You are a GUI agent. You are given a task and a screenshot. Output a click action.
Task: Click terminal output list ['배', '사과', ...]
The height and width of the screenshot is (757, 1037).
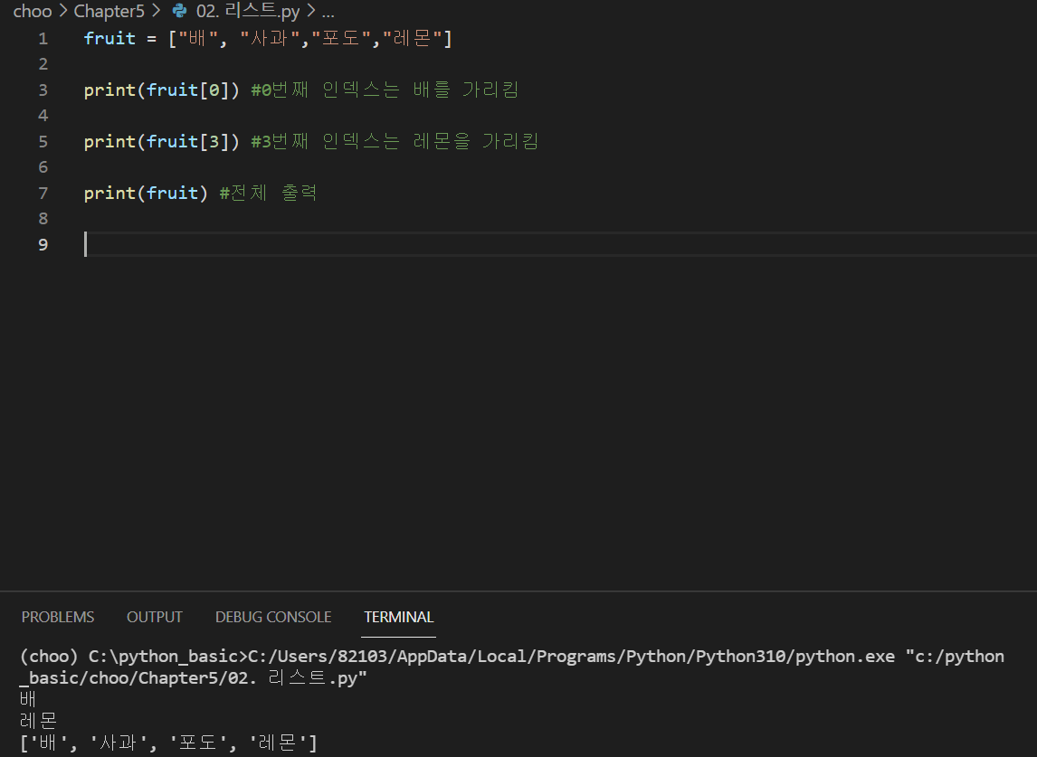(168, 743)
